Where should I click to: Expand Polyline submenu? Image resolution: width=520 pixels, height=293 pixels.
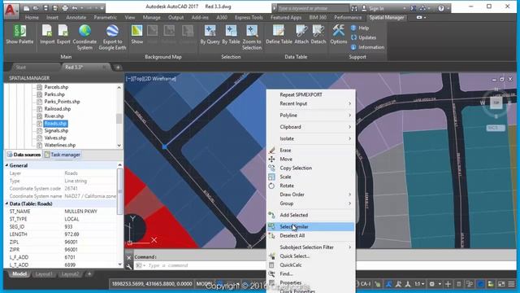310,116
